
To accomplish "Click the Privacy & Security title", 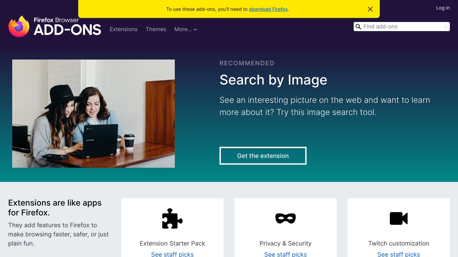I will pyautogui.click(x=286, y=243).
